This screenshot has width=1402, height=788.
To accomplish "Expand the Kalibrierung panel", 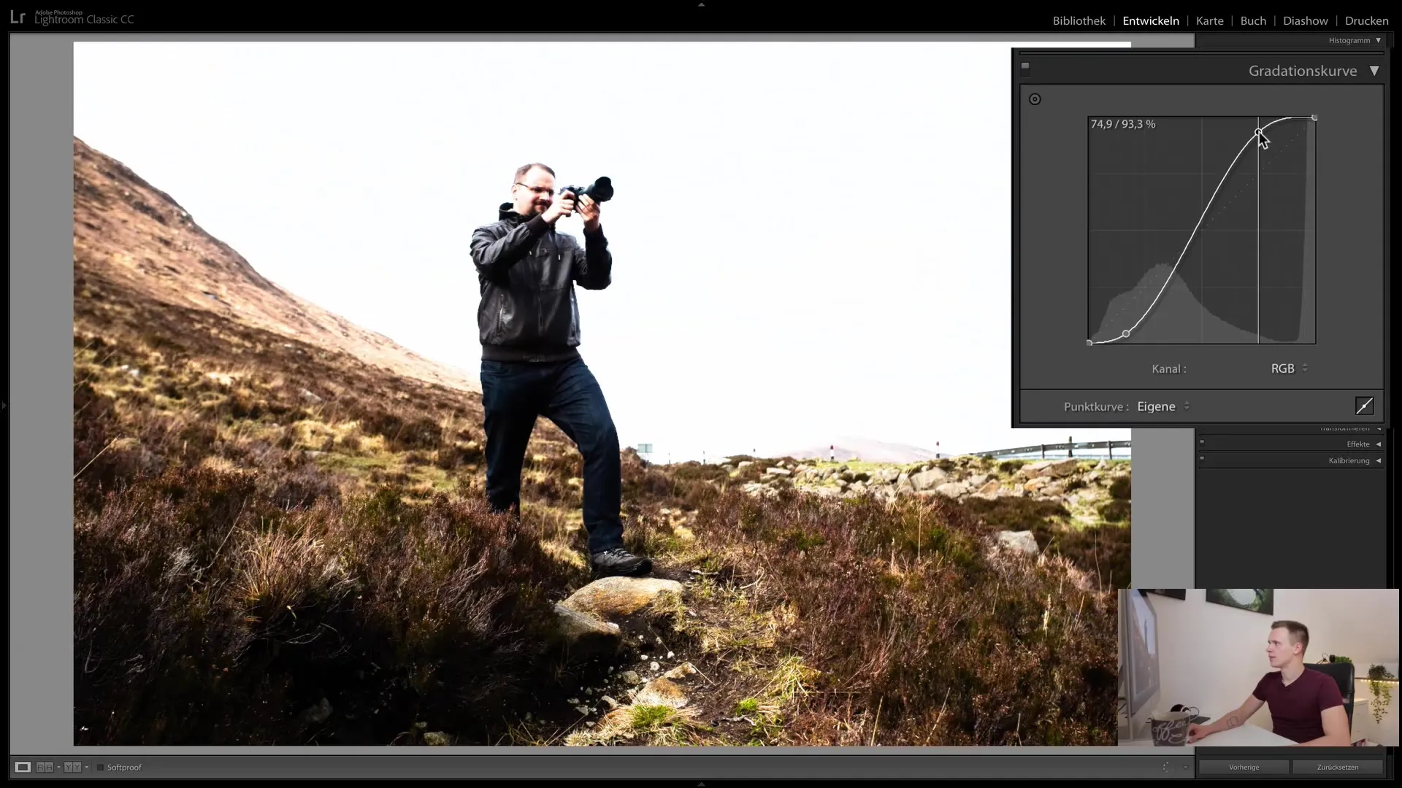I will tap(1378, 460).
